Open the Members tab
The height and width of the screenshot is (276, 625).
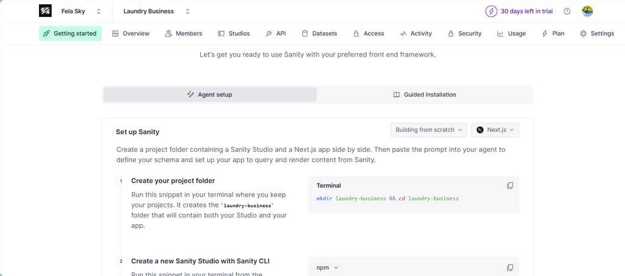pyautogui.click(x=184, y=34)
